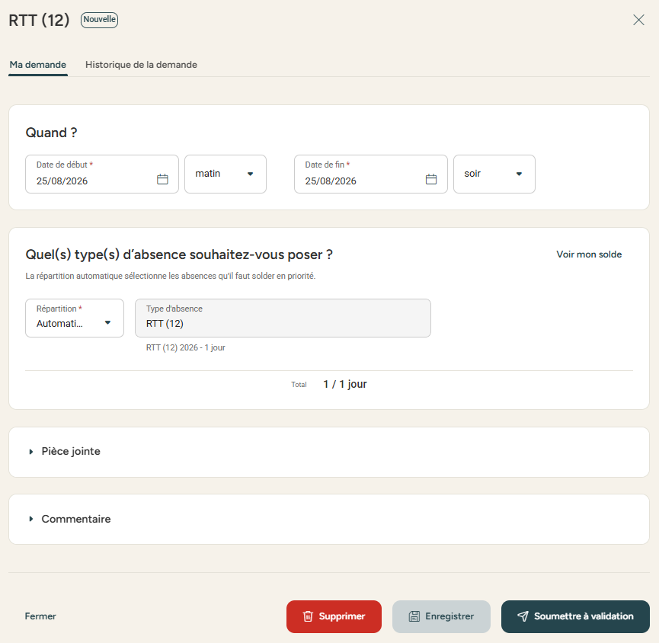Select the Ma demande tab
The image size is (659, 643).
pos(38,65)
